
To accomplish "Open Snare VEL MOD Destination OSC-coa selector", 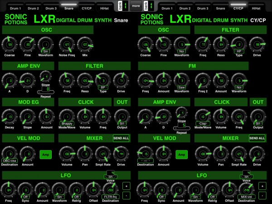I will pos(10,160).
